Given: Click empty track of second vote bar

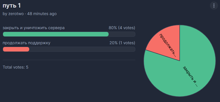Looking at the screenshot, I should pyautogui.click(x=82, y=49).
